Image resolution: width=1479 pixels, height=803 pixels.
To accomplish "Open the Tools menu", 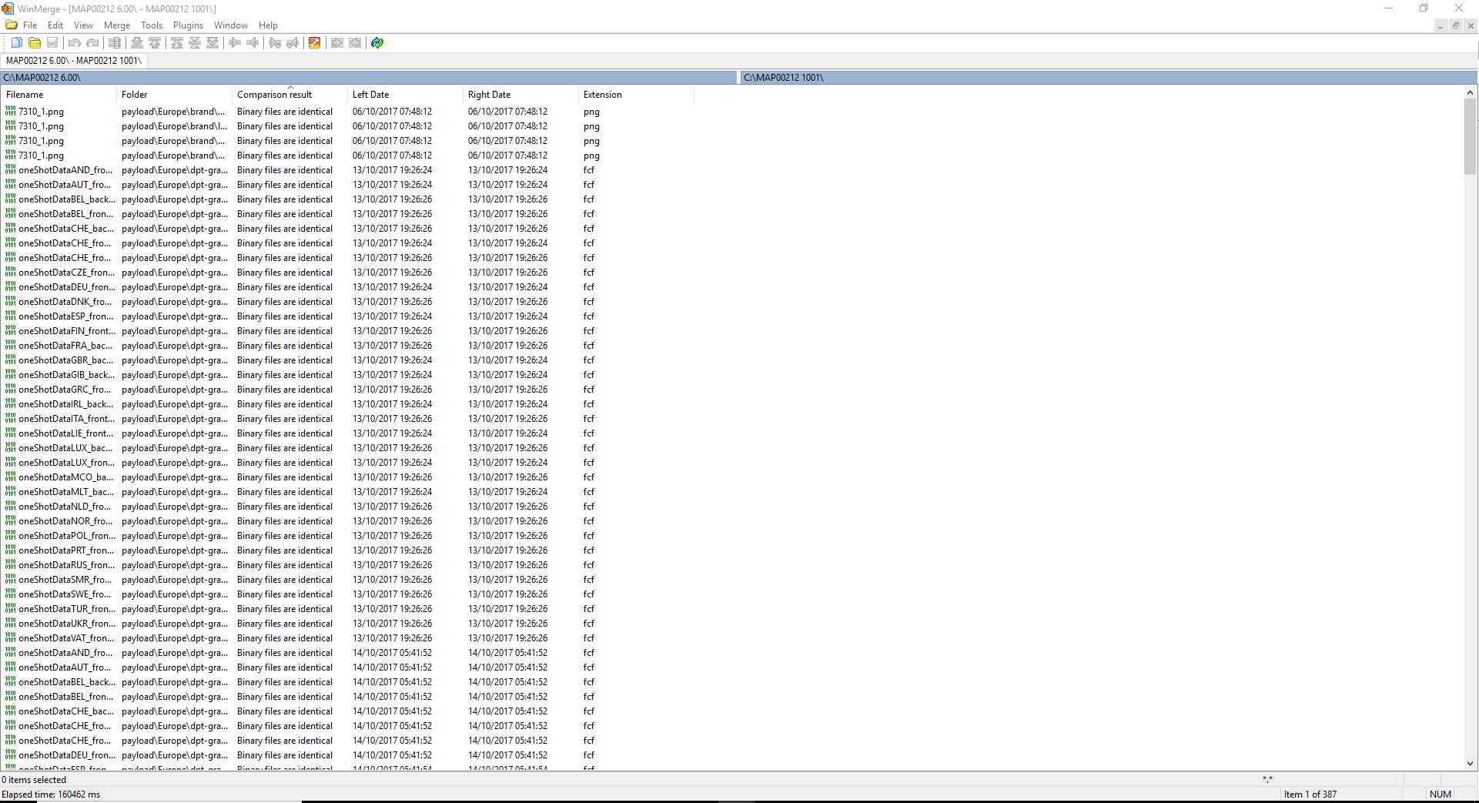I will coord(152,25).
